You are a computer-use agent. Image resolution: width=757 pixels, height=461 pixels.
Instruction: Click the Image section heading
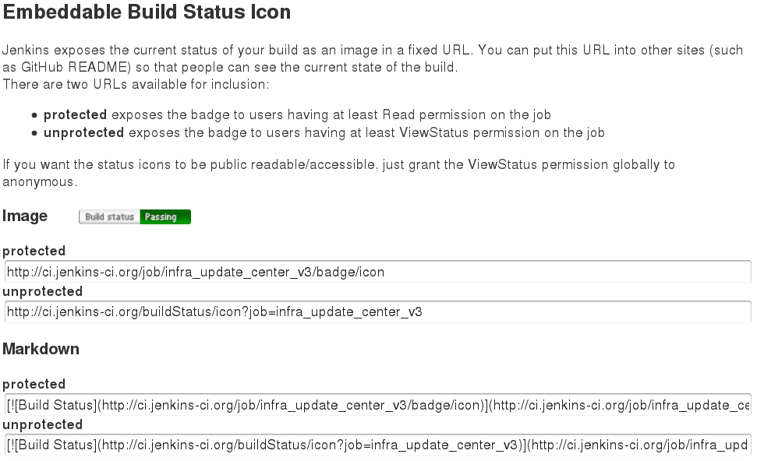click(x=25, y=216)
